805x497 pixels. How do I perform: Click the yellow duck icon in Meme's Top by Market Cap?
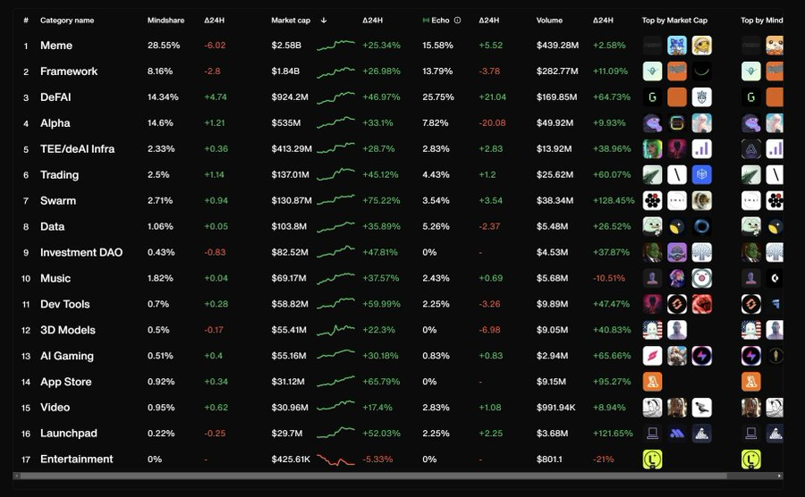click(x=702, y=46)
